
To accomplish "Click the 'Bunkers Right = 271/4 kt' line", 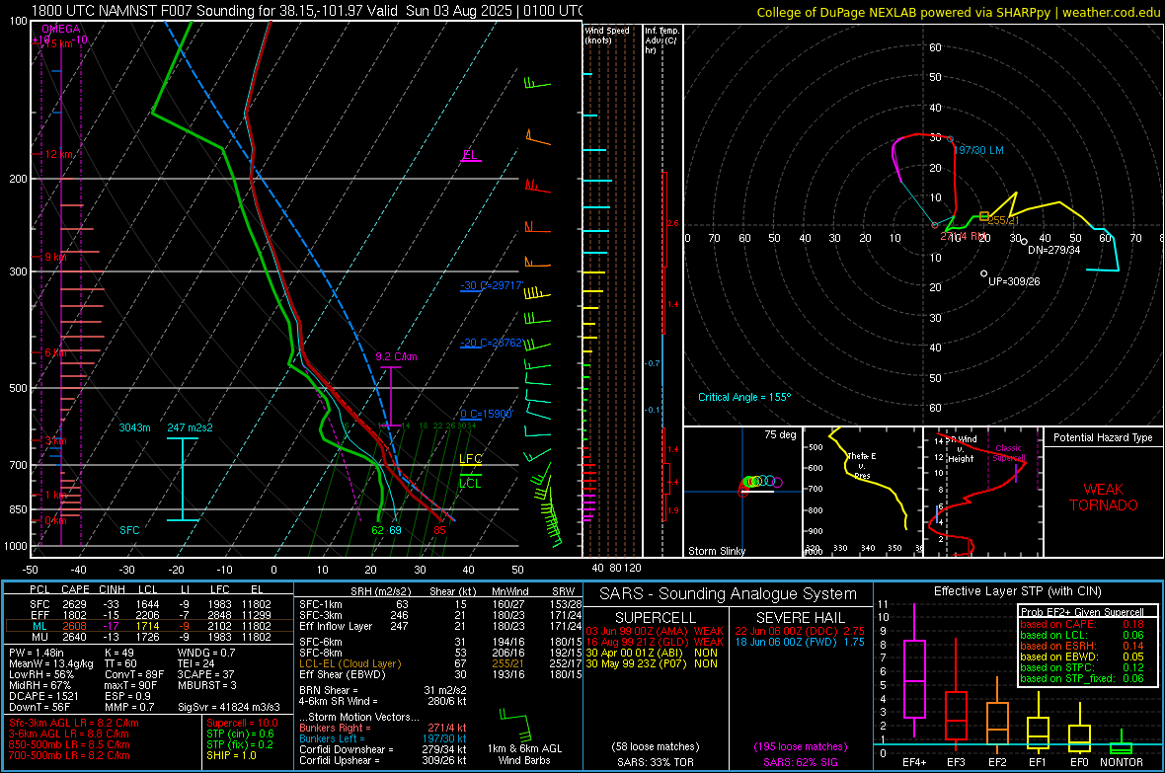I will 383,728.
